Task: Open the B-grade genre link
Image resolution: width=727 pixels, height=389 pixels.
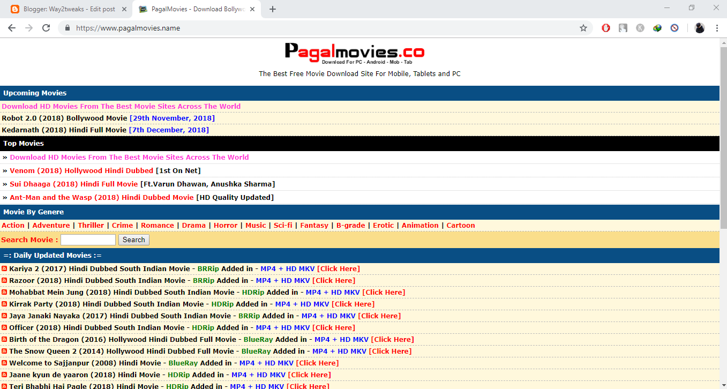Action: [350, 225]
